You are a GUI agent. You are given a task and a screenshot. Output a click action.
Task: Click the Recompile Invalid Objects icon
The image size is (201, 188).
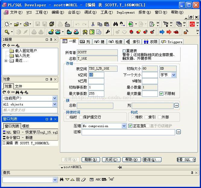76,32
